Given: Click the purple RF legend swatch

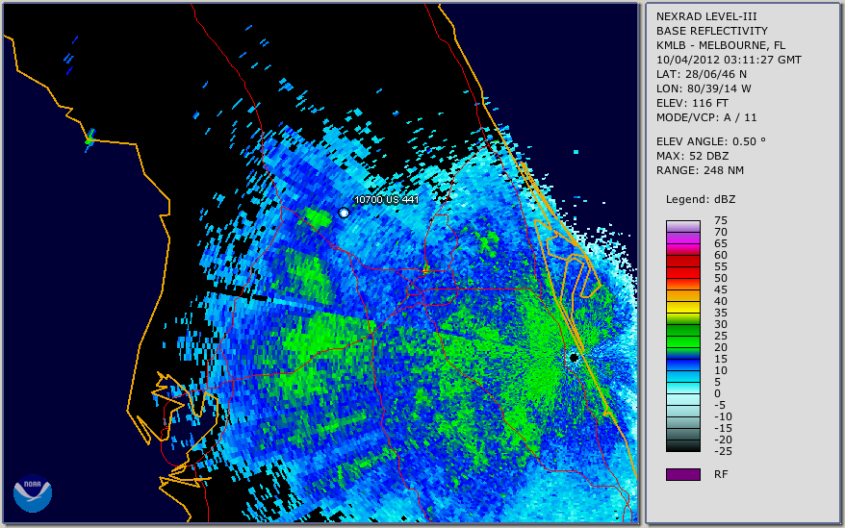Looking at the screenshot, I should click(x=683, y=474).
